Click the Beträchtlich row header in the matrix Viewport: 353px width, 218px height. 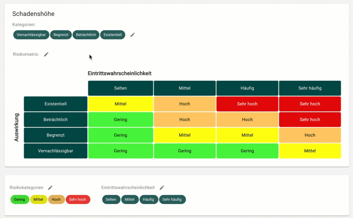[55, 119]
